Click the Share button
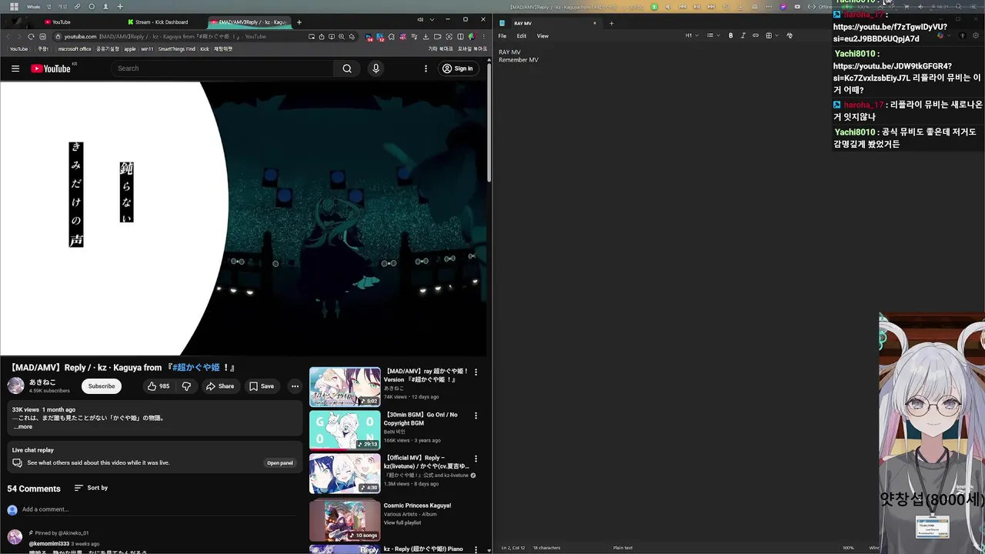 [x=219, y=386]
